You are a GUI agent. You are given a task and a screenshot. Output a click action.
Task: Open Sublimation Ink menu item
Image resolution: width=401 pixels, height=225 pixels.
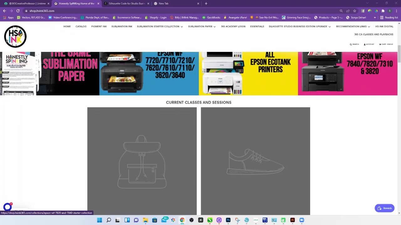[122, 27]
